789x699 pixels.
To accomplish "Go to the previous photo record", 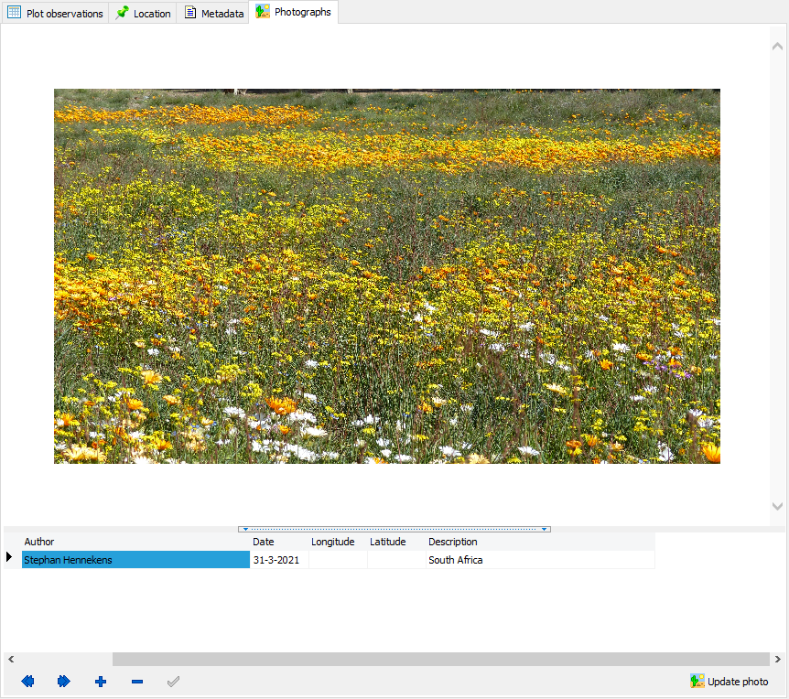I will click(27, 682).
